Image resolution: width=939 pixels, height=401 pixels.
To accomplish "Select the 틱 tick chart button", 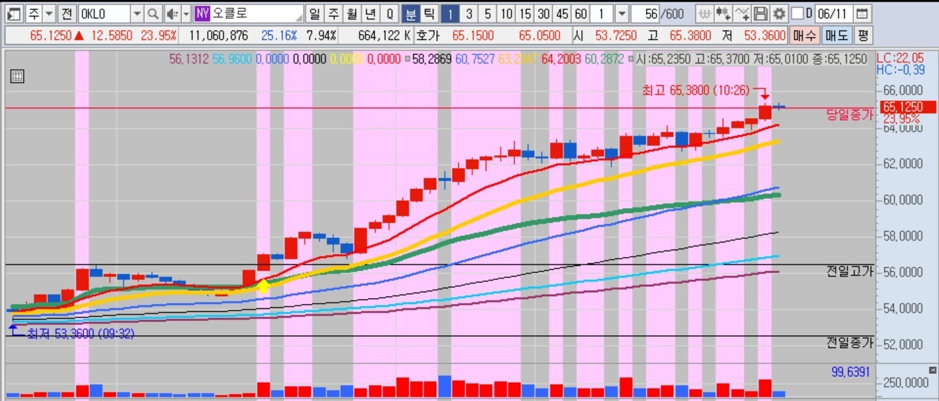I will [428, 14].
